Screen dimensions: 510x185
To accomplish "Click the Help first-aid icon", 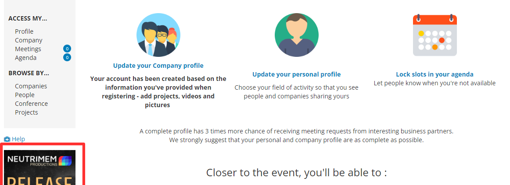I will coord(7,139).
